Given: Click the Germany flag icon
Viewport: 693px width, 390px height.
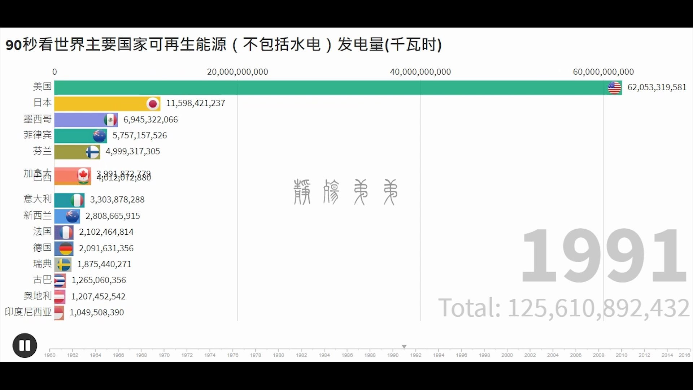Looking at the screenshot, I should (66, 248).
